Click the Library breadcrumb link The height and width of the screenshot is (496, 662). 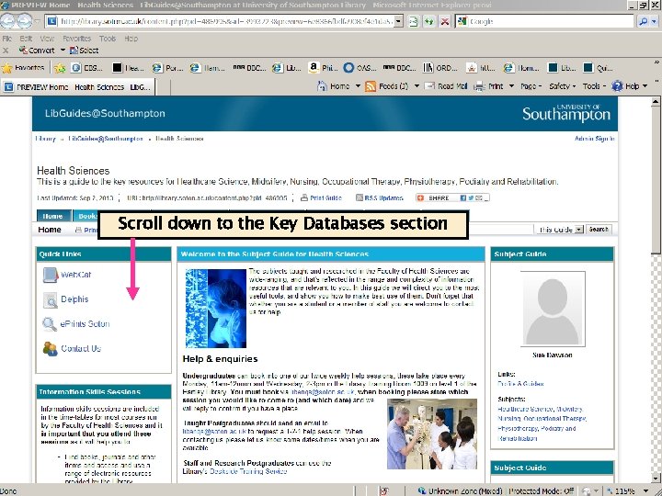click(x=46, y=139)
